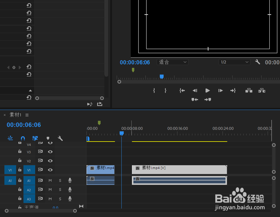Step forward one frame
280x217 pixels.
point(220,90)
